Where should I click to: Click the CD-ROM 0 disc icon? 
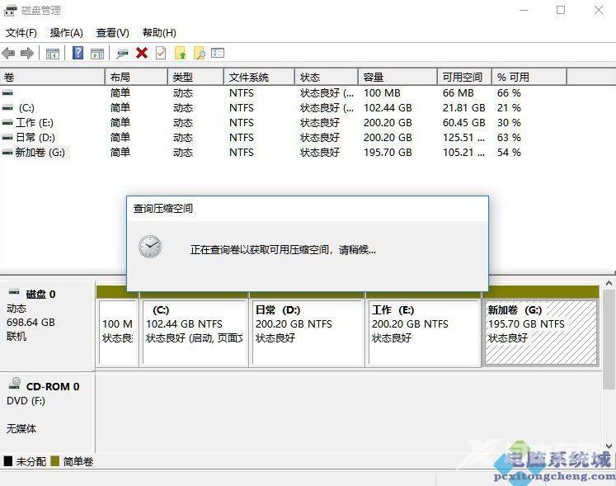[x=15, y=384]
